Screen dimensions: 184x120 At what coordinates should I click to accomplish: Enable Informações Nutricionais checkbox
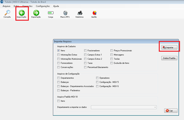pyautogui.click(x=59, y=59)
